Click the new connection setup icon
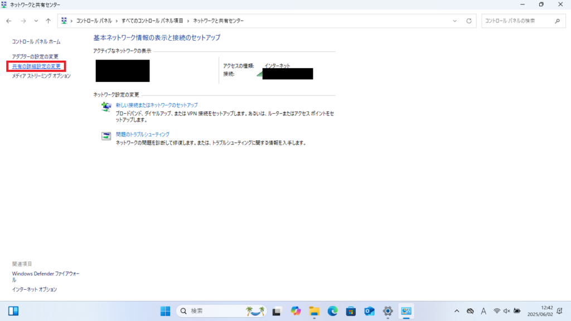This screenshot has height=321, width=571. coord(106,106)
